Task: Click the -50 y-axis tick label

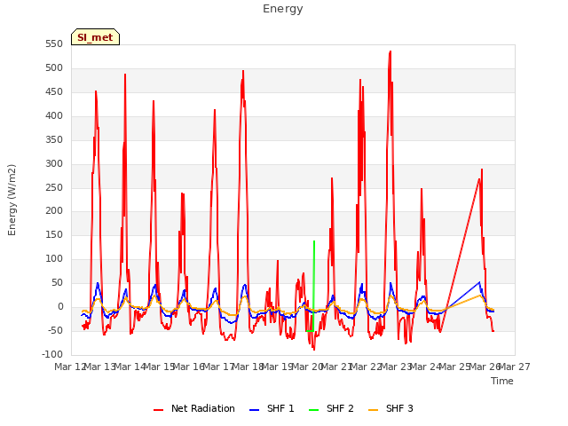Action: click(x=55, y=330)
